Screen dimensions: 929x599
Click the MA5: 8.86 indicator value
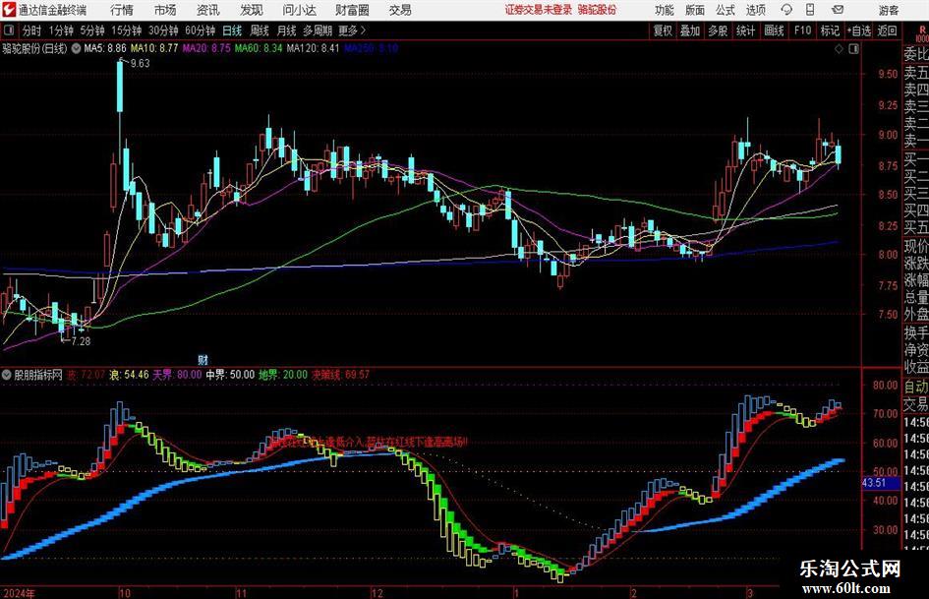coord(105,48)
